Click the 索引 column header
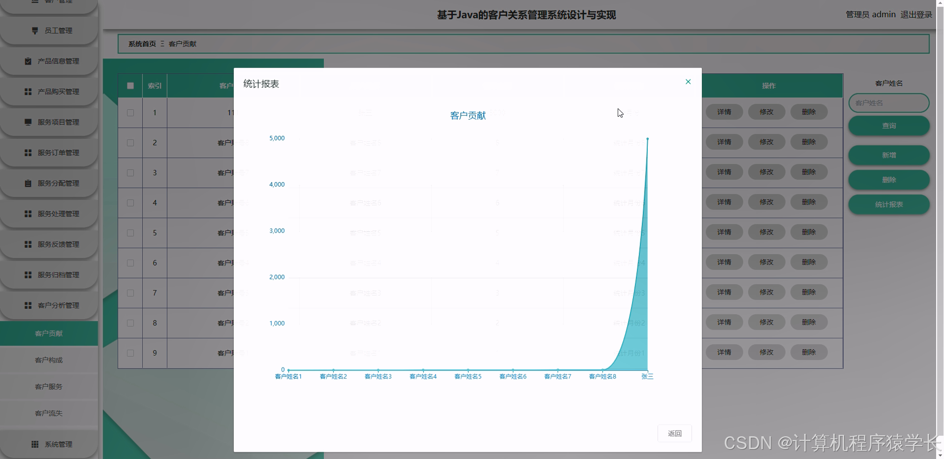The image size is (944, 459). [155, 86]
